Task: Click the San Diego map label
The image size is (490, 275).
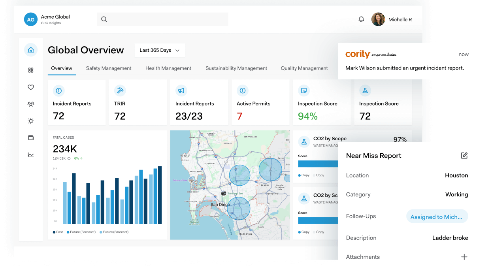Action: click(x=220, y=205)
